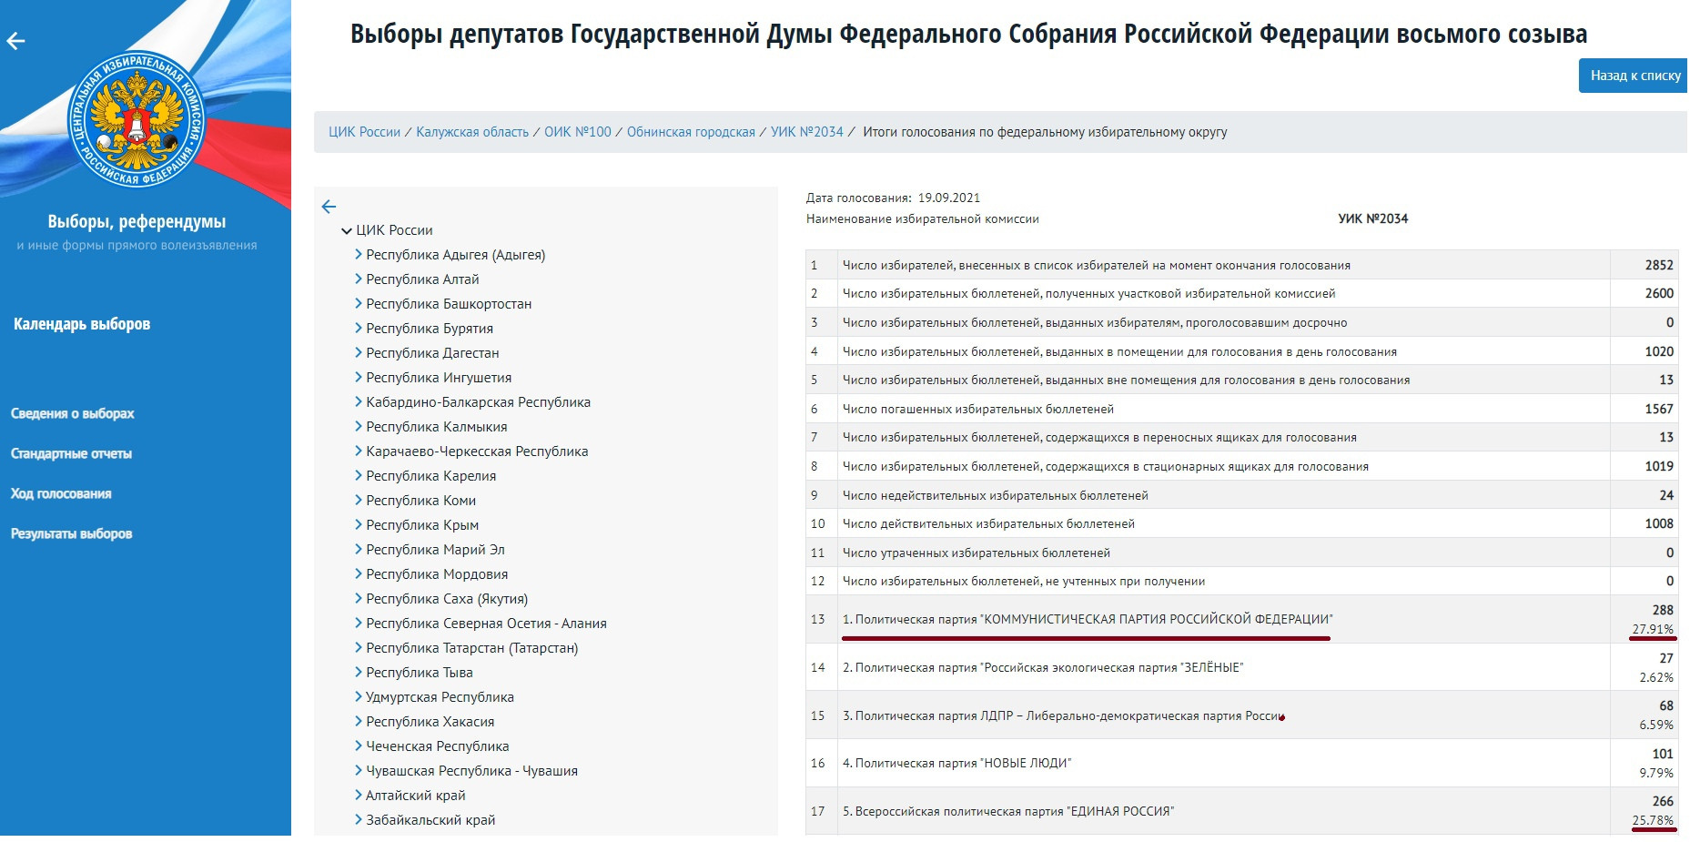Click the Central Election Commission emblem logo
Screen dimensions: 1690x842
[x=137, y=118]
